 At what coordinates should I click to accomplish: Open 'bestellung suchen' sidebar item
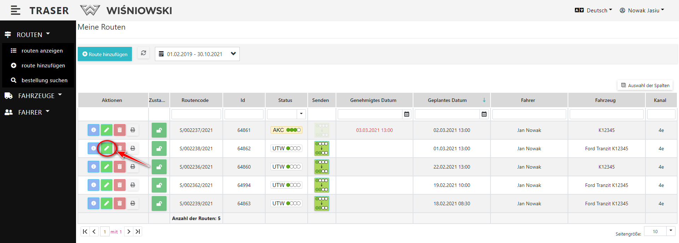point(44,80)
